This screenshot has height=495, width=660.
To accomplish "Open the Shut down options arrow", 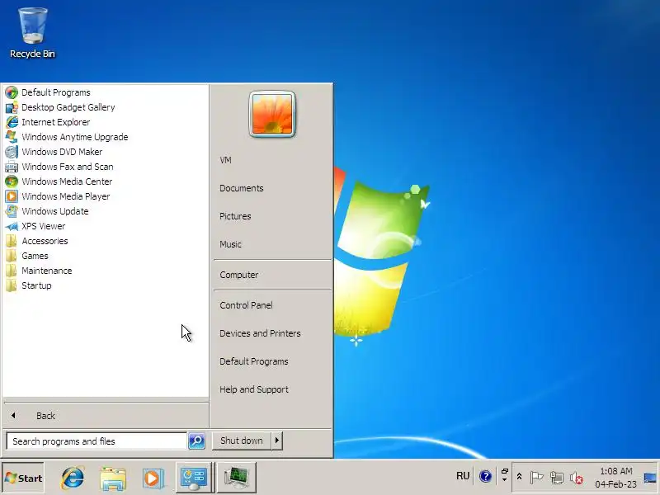I will pos(277,441).
